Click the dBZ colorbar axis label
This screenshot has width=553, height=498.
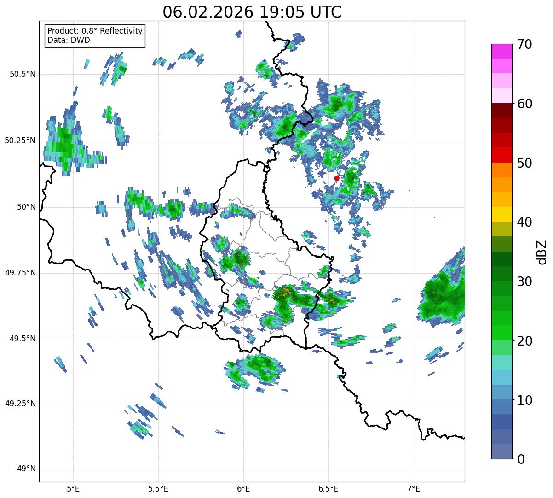pyautogui.click(x=542, y=252)
